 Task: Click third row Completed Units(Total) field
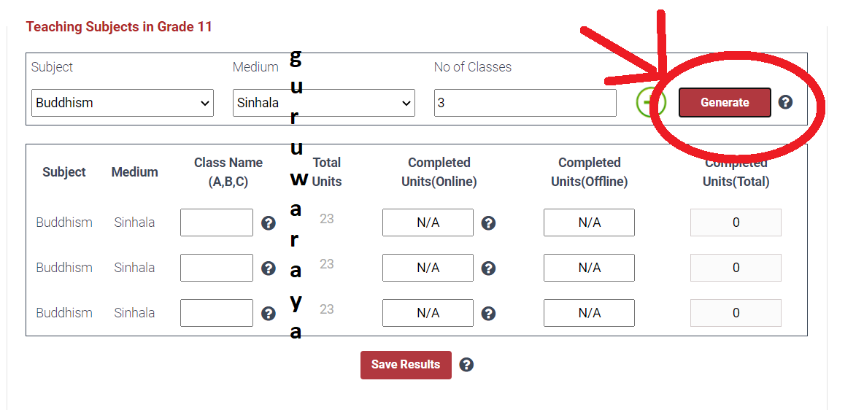[736, 313]
